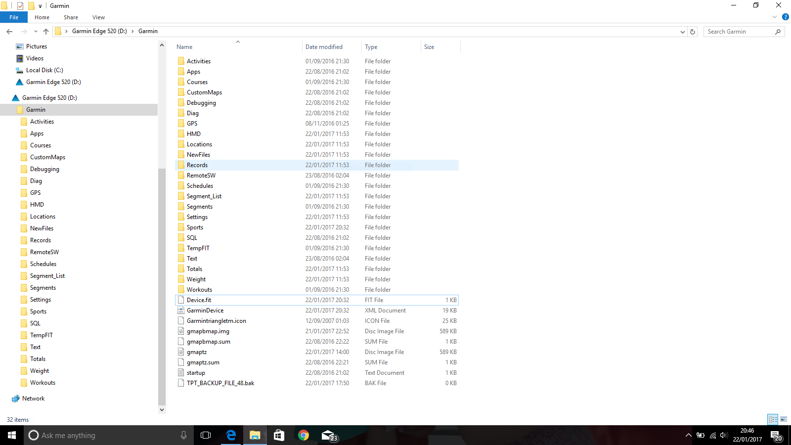Screen dimensions: 791x445
Task: Click the Back navigation arrow
Action: coord(9,31)
